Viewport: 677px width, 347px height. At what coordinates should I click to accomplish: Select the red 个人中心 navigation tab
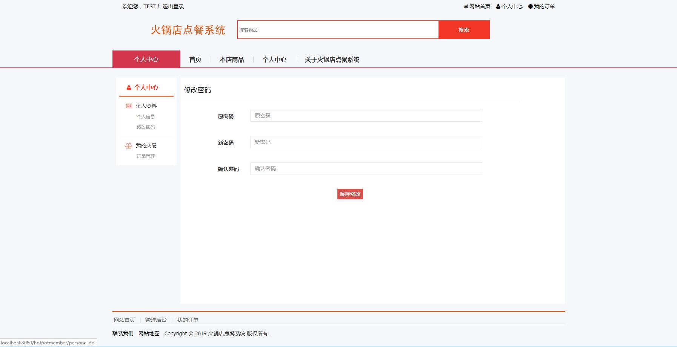point(146,59)
